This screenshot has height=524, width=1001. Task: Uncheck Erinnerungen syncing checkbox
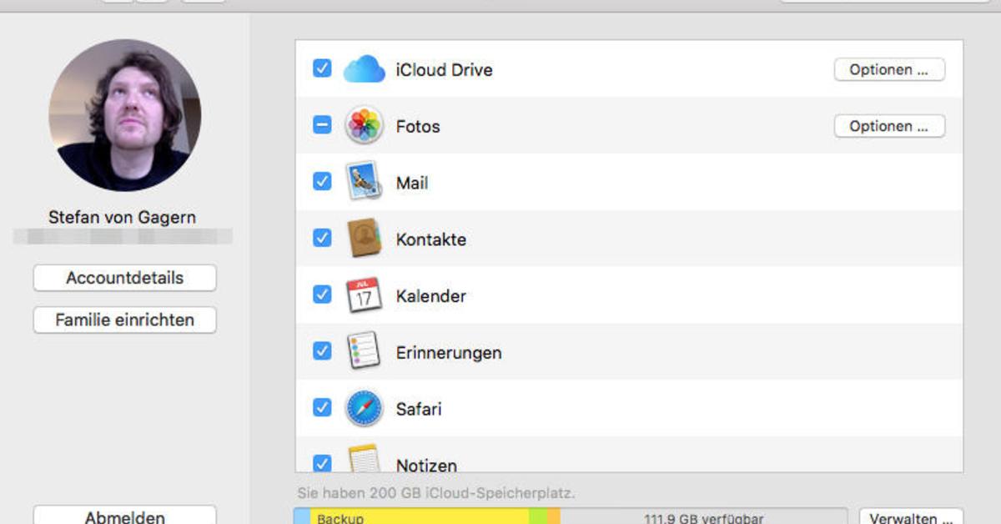click(x=322, y=351)
